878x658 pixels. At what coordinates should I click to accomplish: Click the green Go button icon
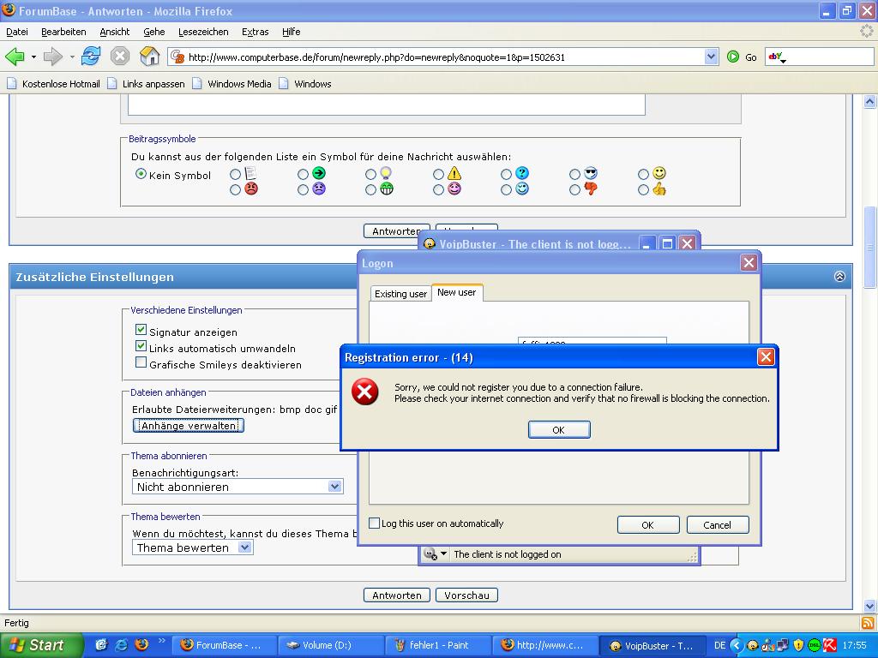pos(733,57)
